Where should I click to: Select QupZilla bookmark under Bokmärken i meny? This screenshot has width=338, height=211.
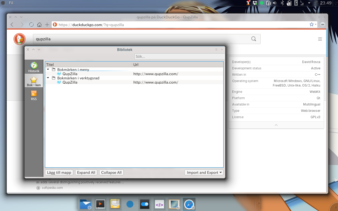(134, 74)
